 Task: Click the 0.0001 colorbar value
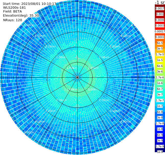pos(160,37)
